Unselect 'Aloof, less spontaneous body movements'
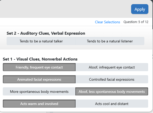This screenshot has height=113, width=153. [x=112, y=92]
